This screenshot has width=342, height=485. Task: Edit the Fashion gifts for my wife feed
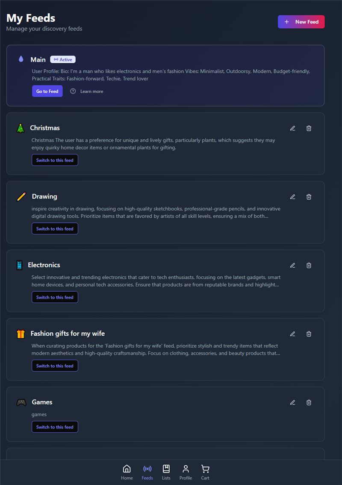coord(292,334)
